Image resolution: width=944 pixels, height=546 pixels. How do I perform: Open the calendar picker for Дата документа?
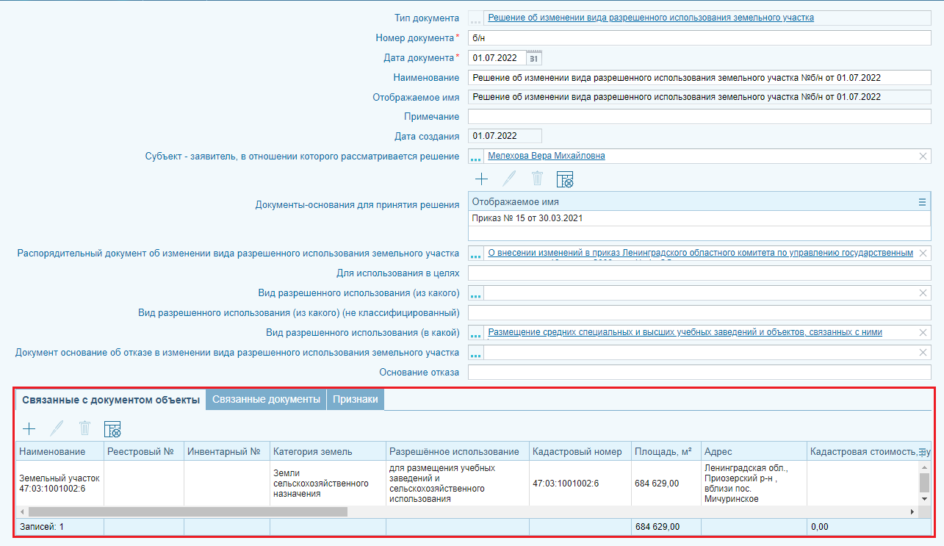click(x=534, y=58)
